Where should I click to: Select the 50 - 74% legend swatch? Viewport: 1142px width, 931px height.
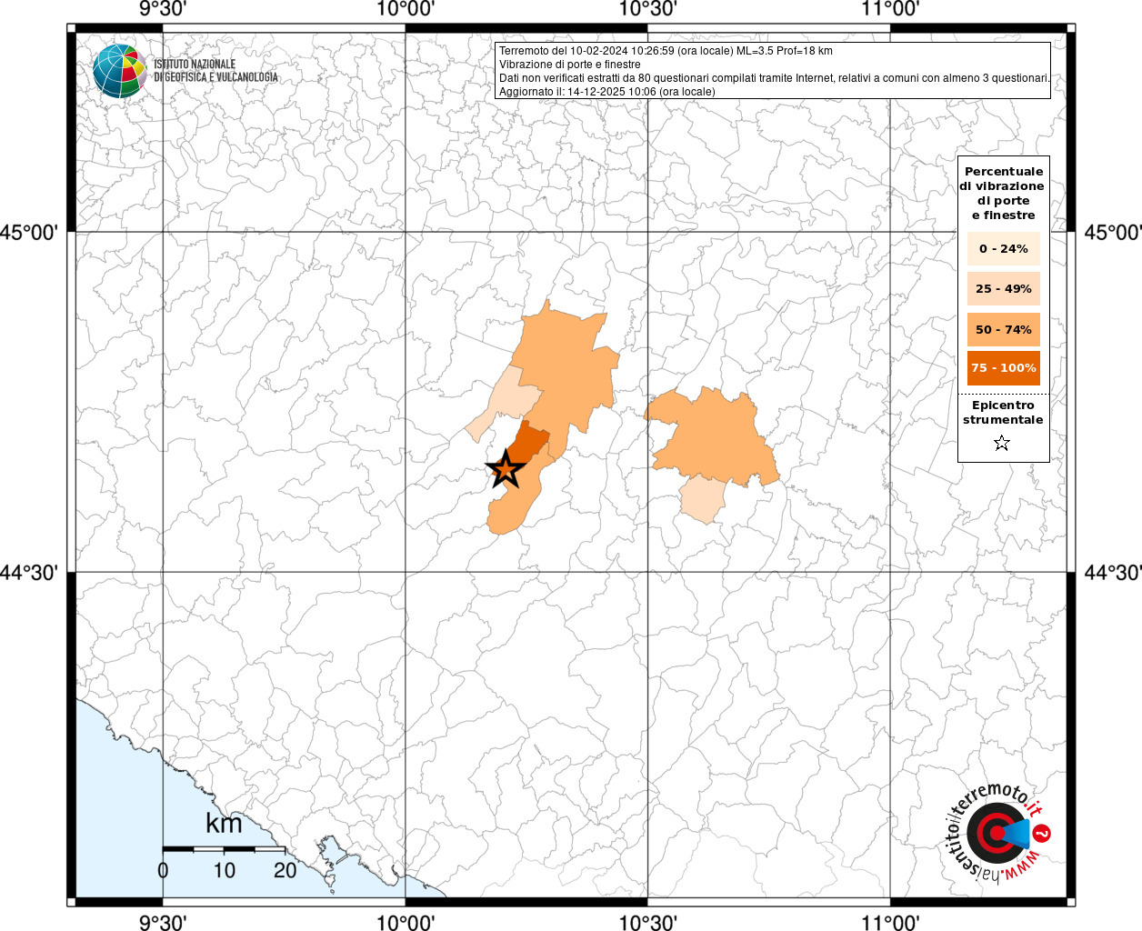pyautogui.click(x=1004, y=329)
